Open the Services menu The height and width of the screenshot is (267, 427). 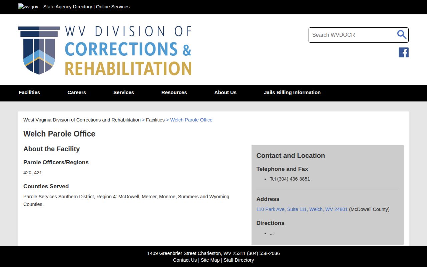pyautogui.click(x=124, y=92)
